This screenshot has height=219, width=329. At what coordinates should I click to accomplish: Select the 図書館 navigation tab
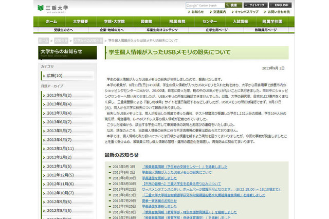(x=146, y=22)
